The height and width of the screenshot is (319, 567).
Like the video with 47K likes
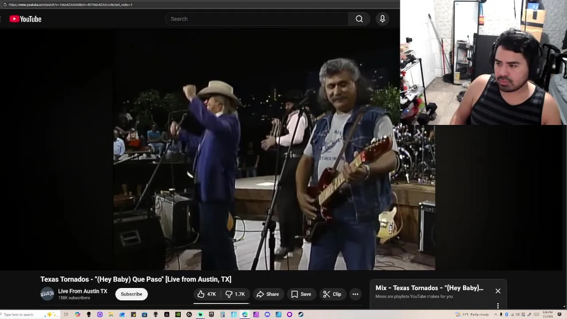(207, 294)
